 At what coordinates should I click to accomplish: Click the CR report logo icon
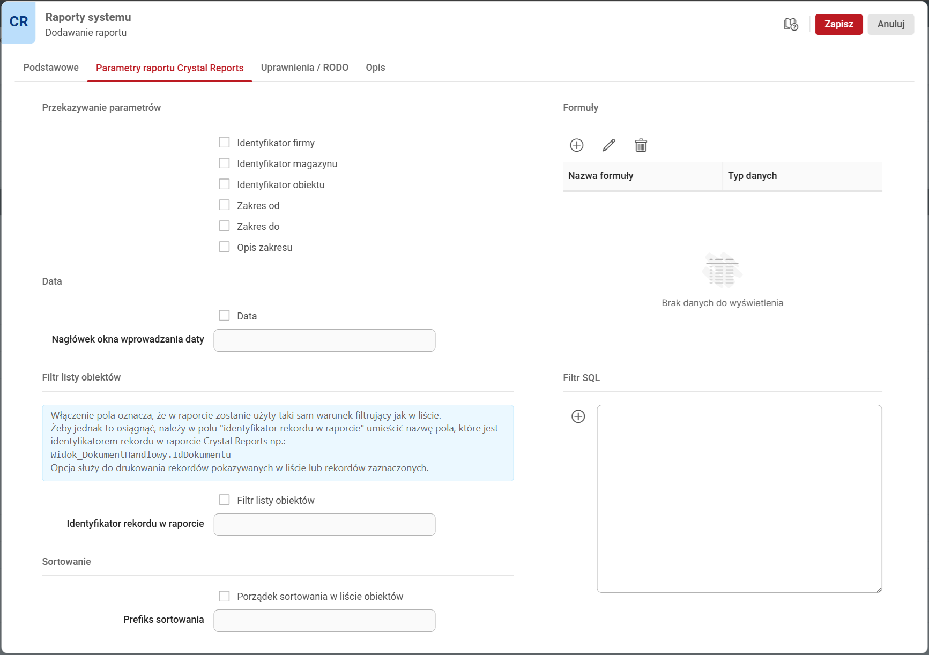tap(19, 22)
